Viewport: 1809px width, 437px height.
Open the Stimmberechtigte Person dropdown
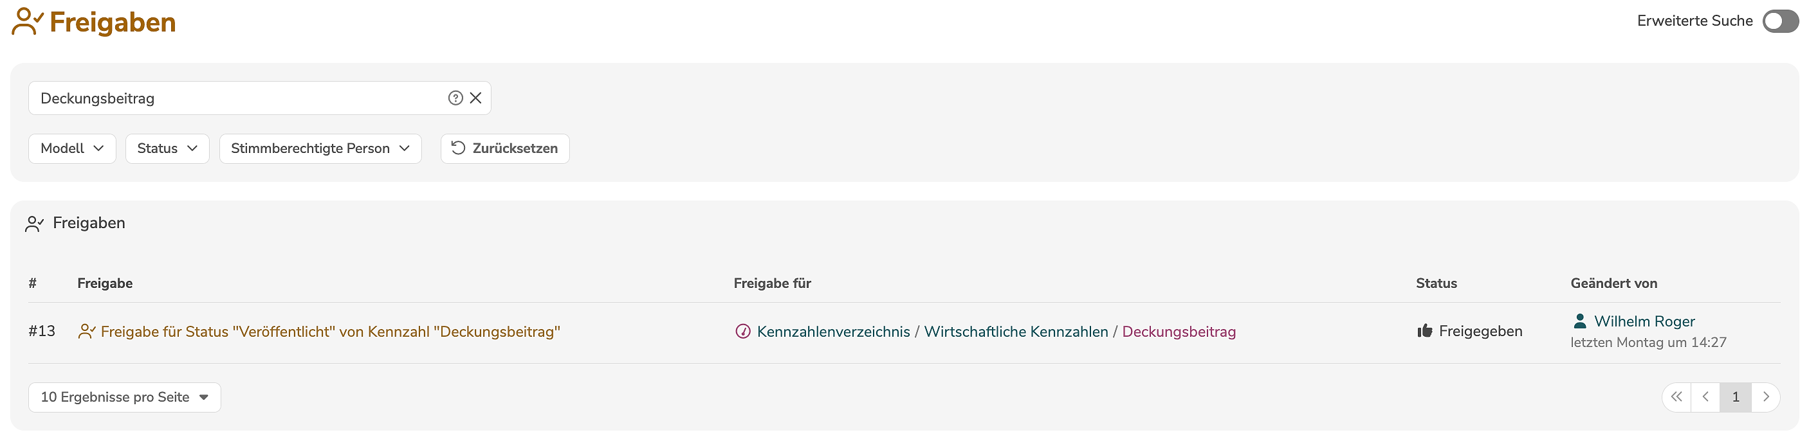320,148
